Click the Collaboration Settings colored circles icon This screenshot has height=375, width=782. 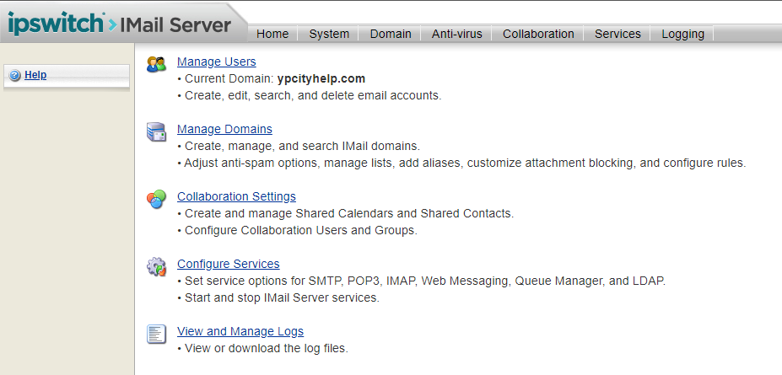point(156,199)
